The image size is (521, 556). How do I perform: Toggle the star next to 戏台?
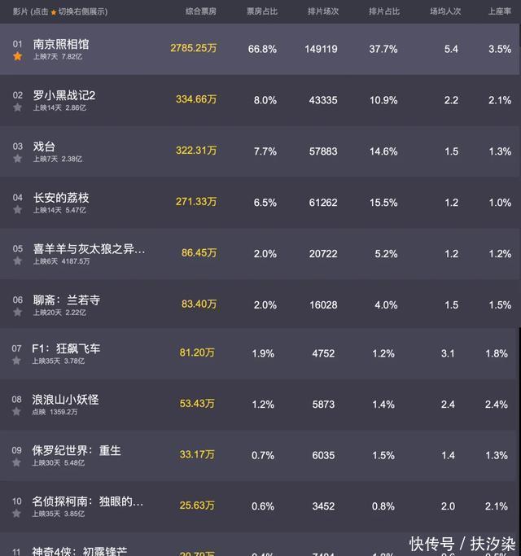click(x=17, y=160)
